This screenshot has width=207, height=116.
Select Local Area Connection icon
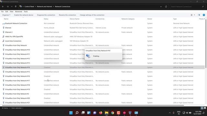point(4,41)
